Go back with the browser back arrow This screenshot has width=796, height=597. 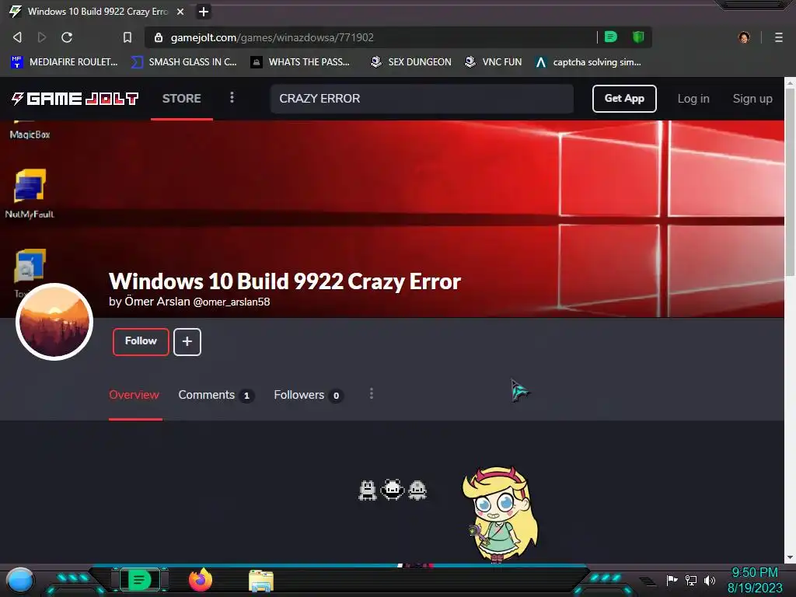pyautogui.click(x=17, y=37)
